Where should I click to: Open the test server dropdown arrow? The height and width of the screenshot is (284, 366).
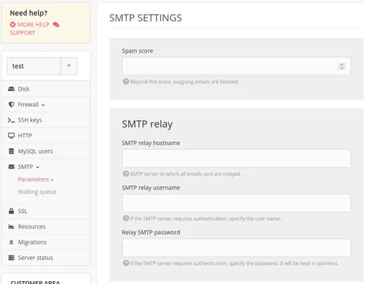click(69, 66)
